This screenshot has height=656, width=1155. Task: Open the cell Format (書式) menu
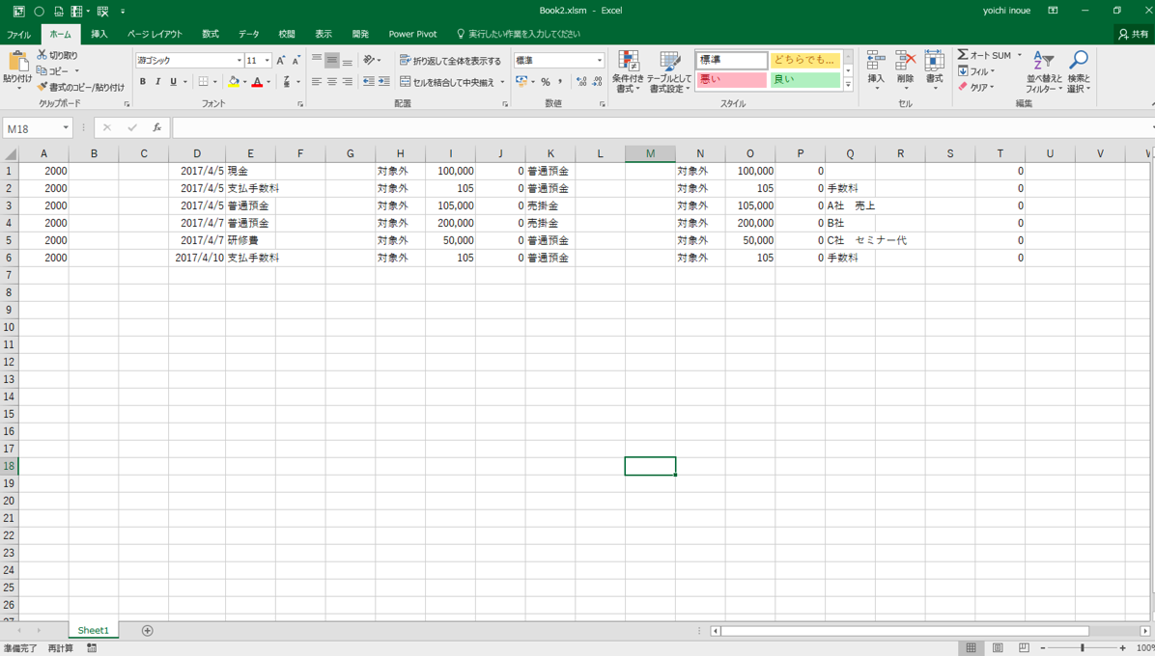click(x=934, y=70)
